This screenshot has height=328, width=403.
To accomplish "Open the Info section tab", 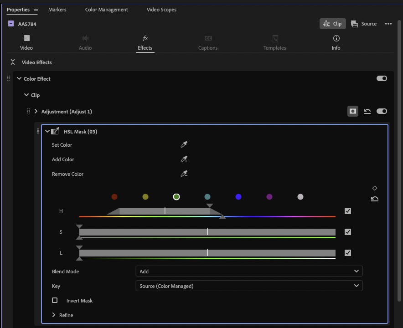I will [x=336, y=43].
